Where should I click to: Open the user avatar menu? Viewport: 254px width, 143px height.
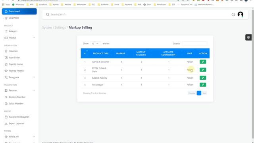(x=241, y=14)
